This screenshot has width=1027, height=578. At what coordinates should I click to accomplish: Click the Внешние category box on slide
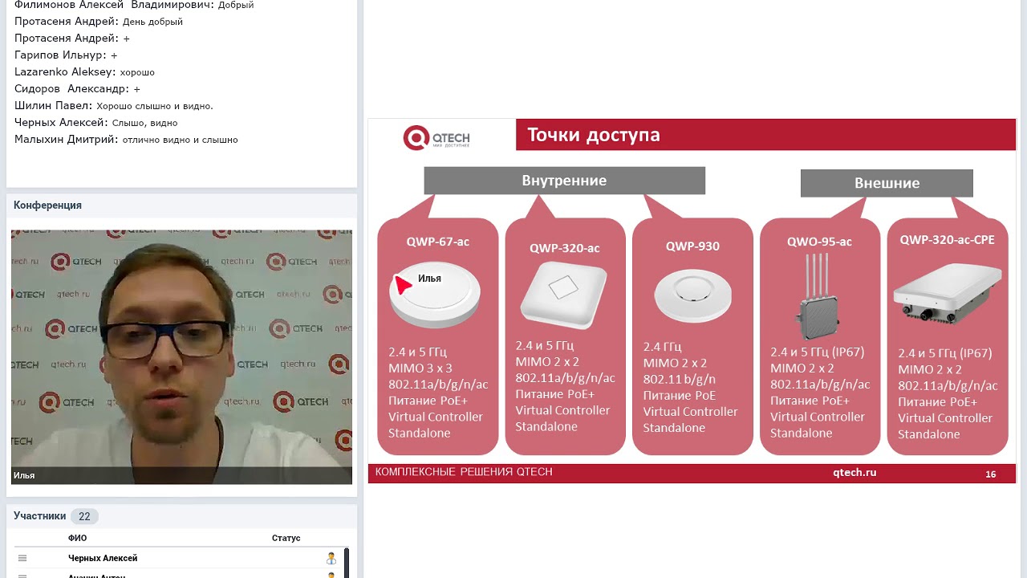pyautogui.click(x=887, y=183)
